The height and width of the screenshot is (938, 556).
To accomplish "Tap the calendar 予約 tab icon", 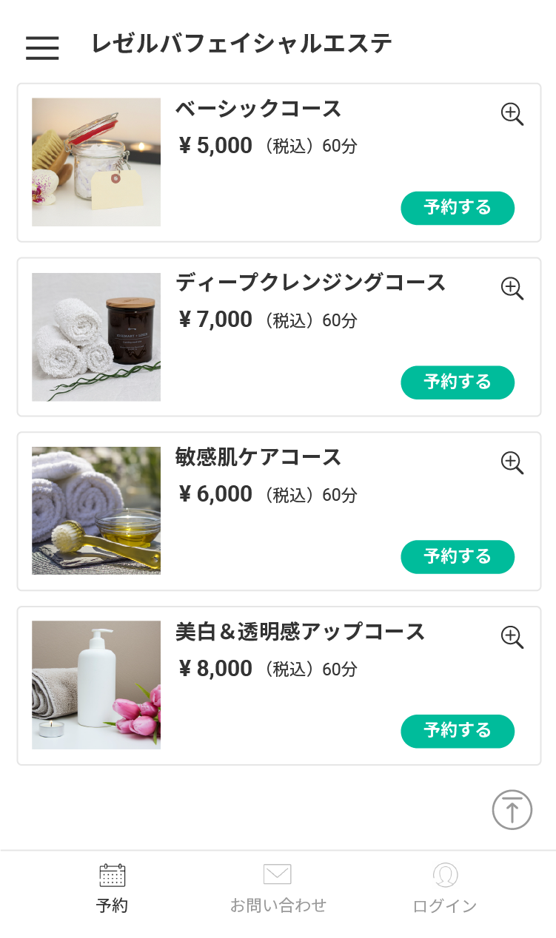I will coord(113,875).
